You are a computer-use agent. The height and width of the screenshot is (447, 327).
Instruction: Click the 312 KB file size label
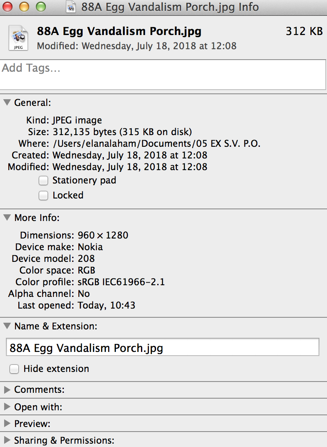[304, 31]
